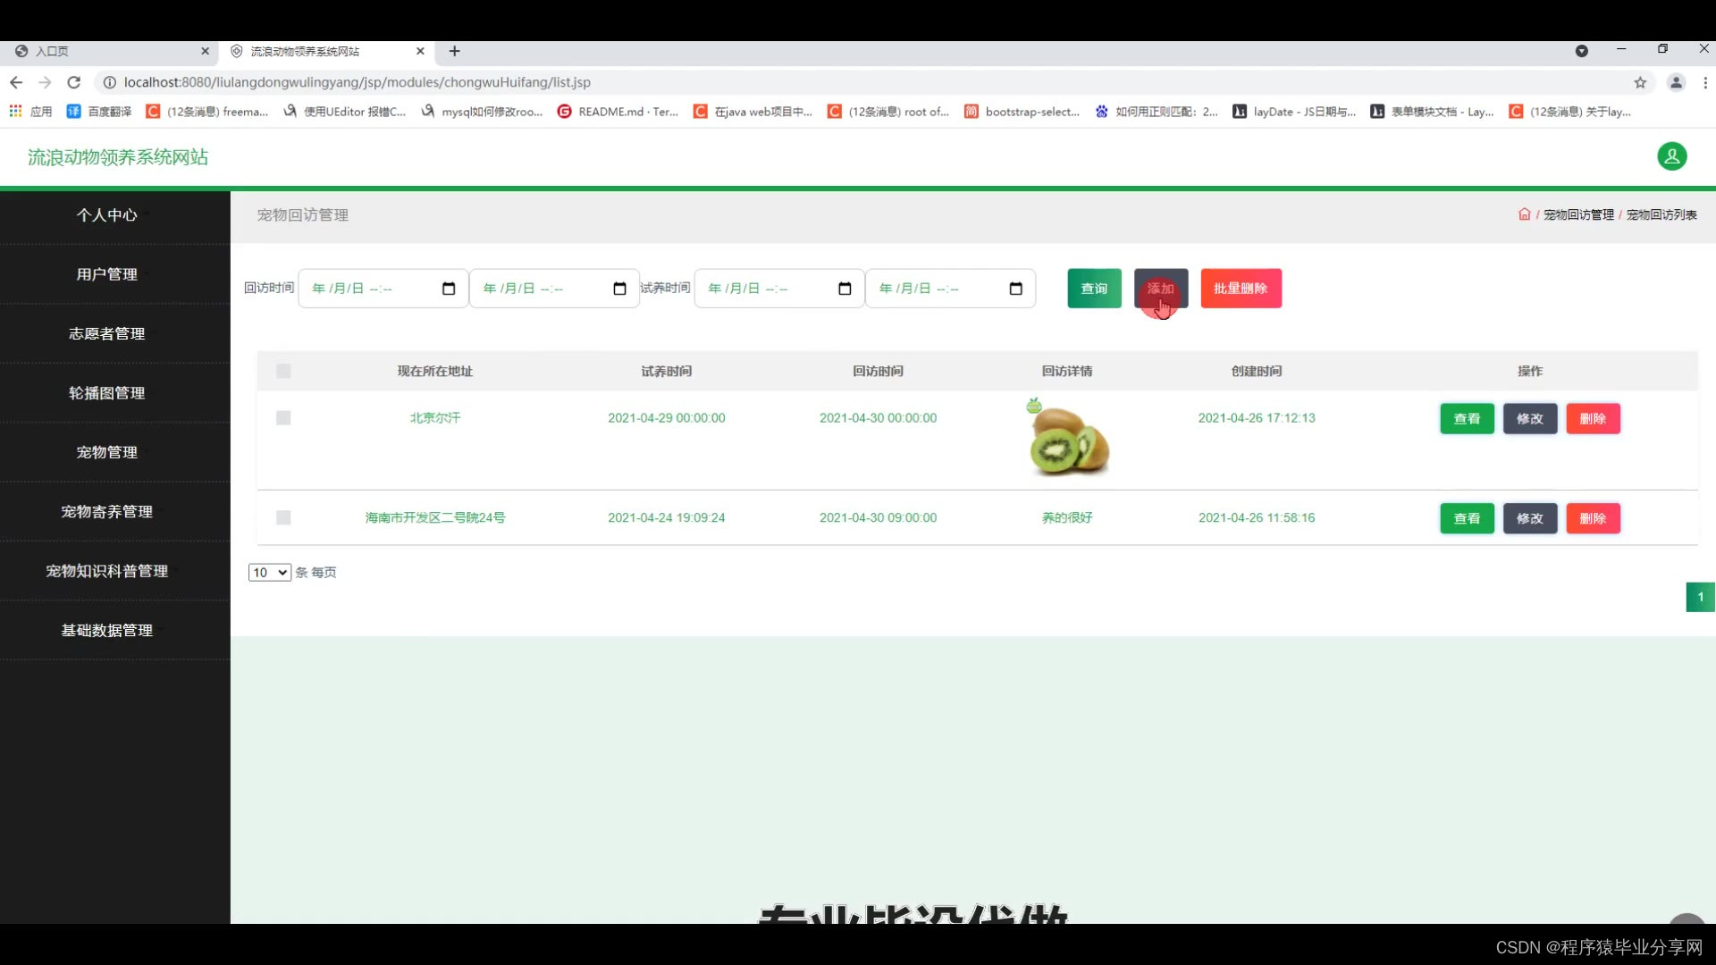Check the 北京尔汗 row checkbox
1716x965 pixels.
pos(283,418)
